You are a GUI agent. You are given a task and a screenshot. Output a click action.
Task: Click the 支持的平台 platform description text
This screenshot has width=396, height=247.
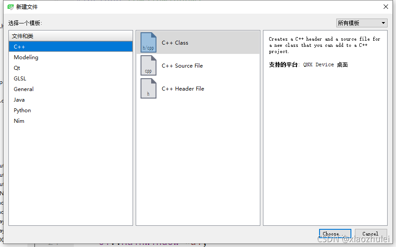(x=308, y=65)
